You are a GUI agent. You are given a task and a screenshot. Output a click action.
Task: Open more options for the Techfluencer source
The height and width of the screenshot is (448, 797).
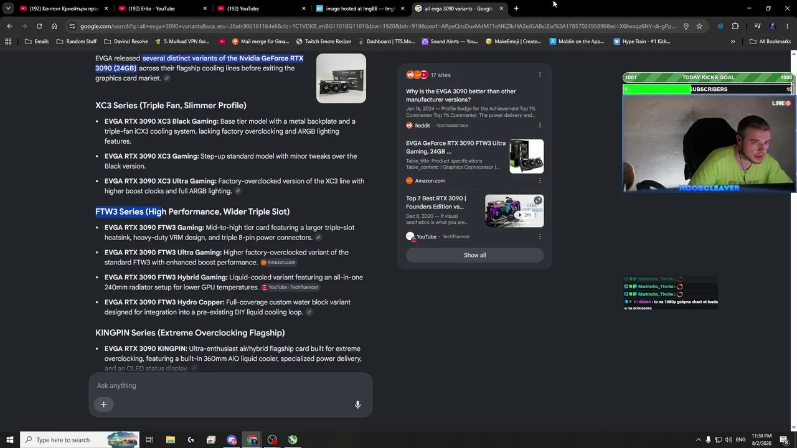(x=540, y=236)
